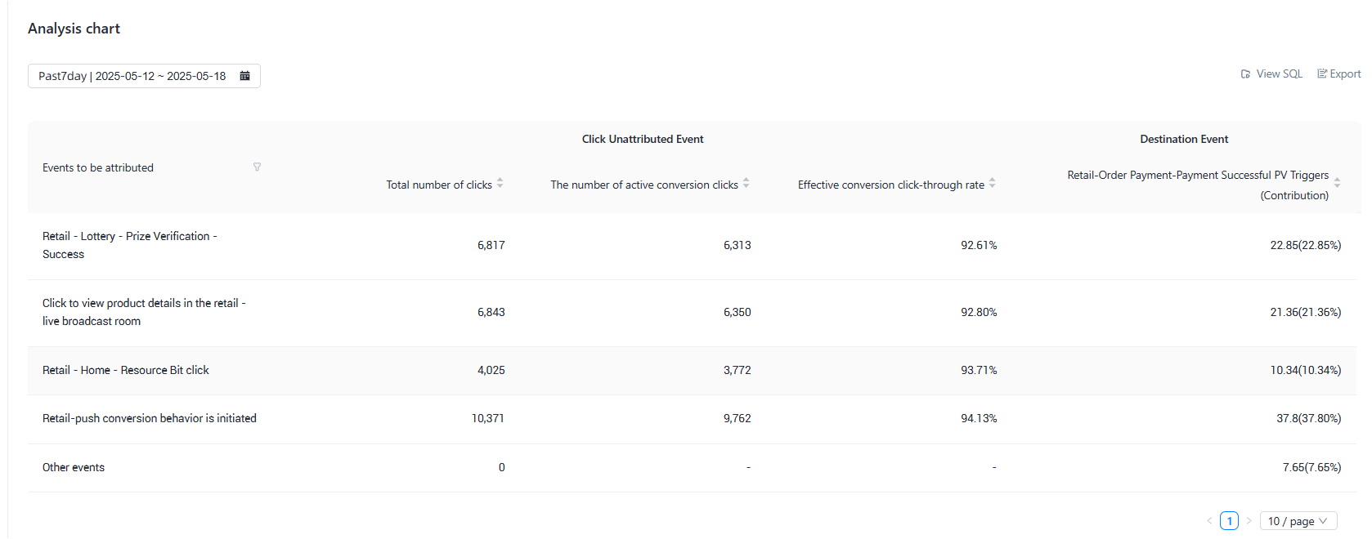Sort by Total number of clicks arrows
This screenshot has height=539, width=1372.
(500, 184)
